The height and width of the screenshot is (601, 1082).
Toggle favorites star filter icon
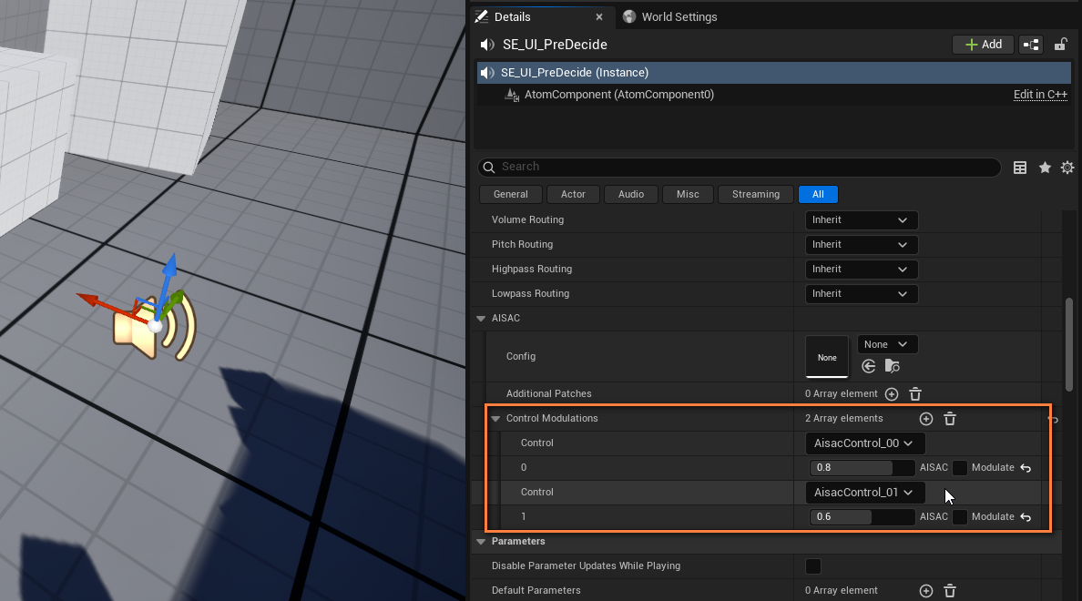pos(1045,168)
